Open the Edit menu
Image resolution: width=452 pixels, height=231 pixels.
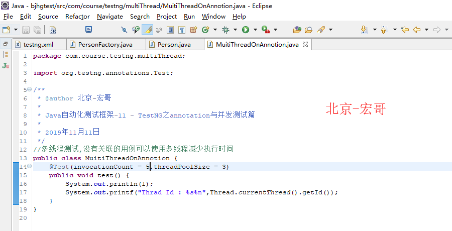(x=26, y=17)
